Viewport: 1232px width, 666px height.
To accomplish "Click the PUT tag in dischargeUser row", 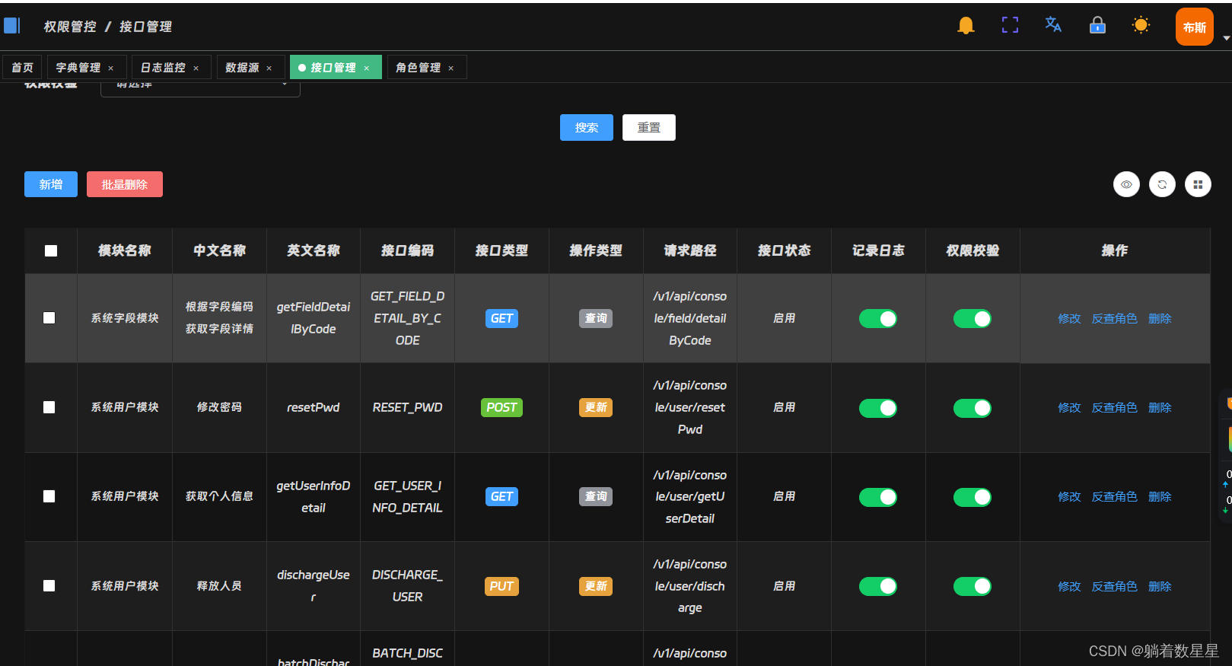I will 501,586.
